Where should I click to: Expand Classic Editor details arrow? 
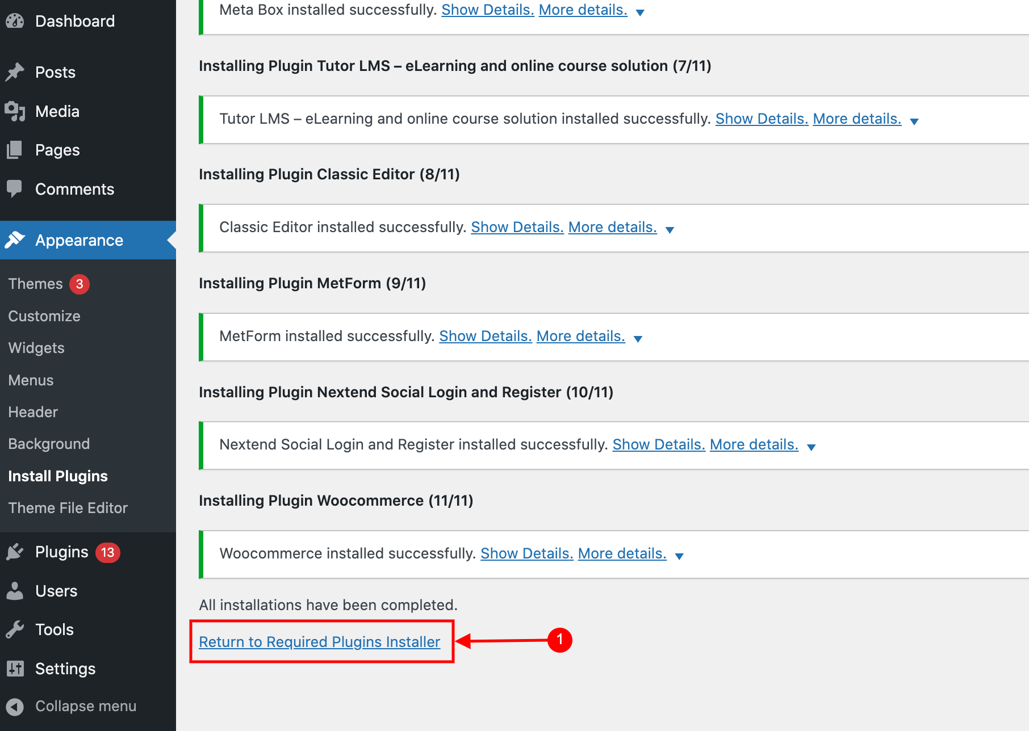(670, 230)
